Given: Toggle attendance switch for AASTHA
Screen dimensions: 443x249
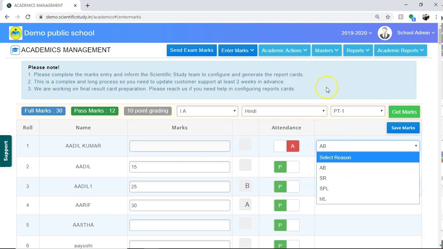Looking at the screenshot, I should tap(286, 225).
